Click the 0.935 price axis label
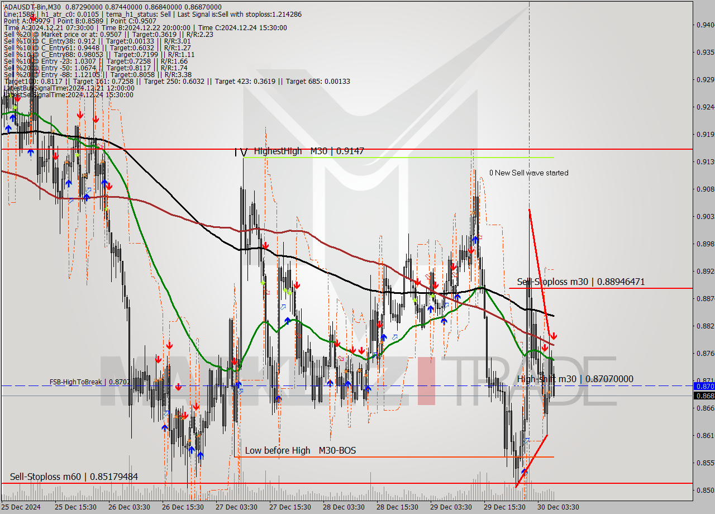This screenshot has height=514, width=715. point(705,52)
